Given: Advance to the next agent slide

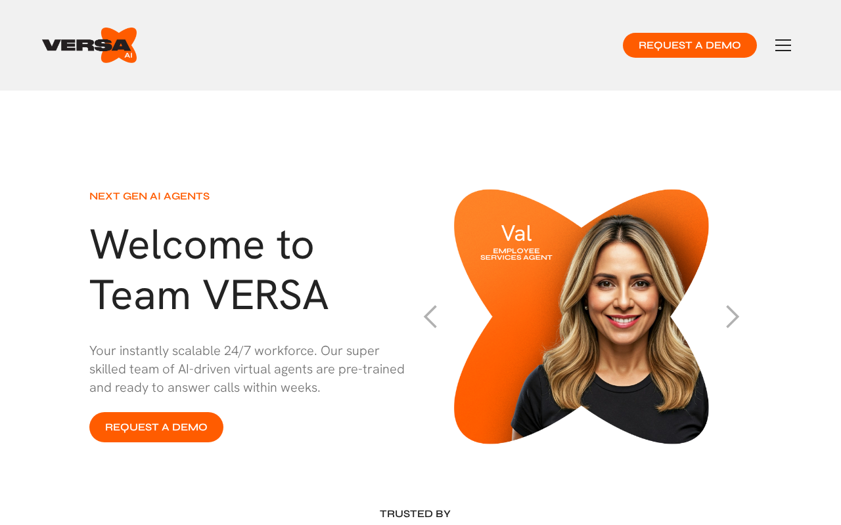Looking at the screenshot, I should click(733, 316).
